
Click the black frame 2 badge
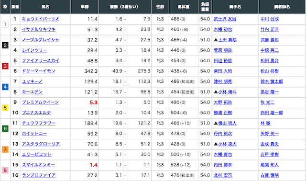point(5,45)
